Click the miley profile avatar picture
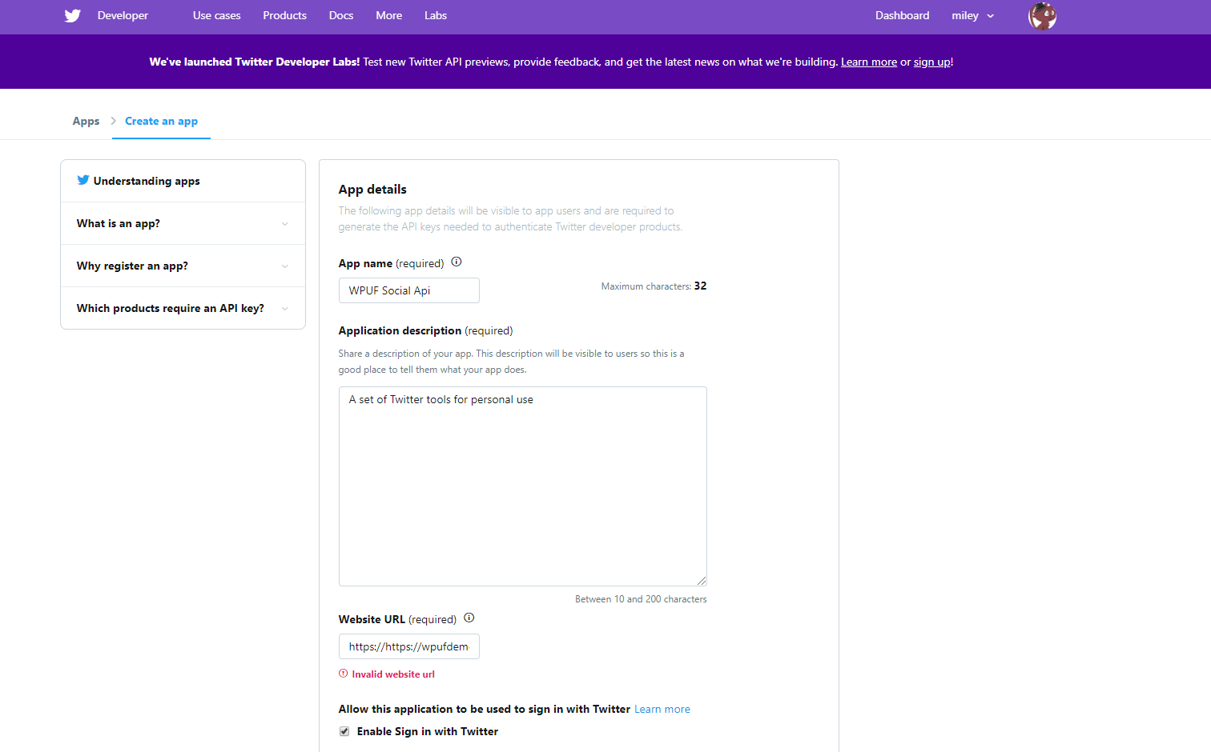The height and width of the screenshot is (752, 1211). pyautogui.click(x=1041, y=15)
